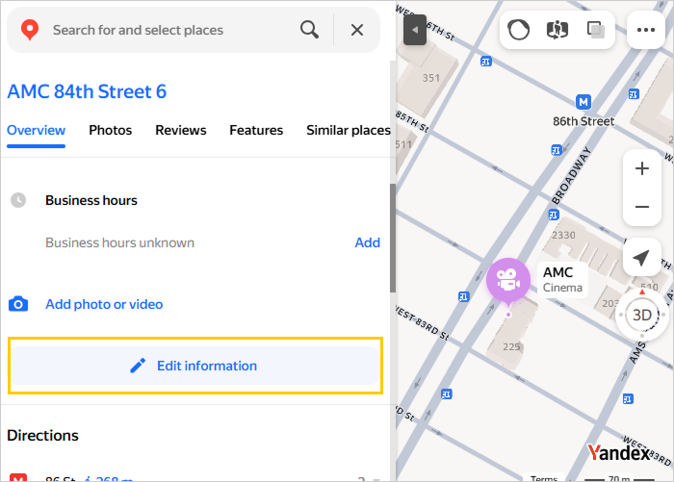Click the Add photo or video link
This screenshot has width=674, height=482.
coord(104,304)
